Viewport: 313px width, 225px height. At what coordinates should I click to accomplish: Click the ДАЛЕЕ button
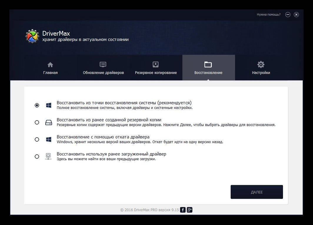tap(257, 192)
